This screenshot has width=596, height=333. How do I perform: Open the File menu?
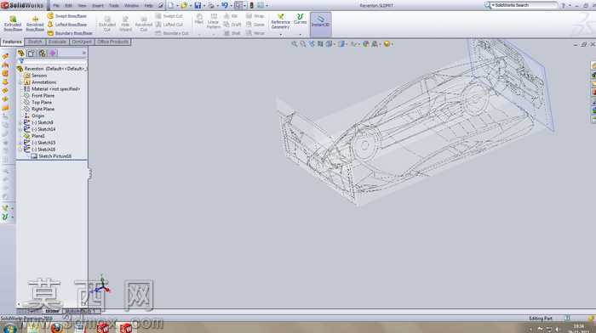coord(56,6)
